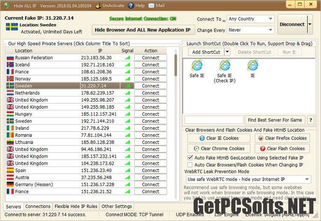Click the Russian Federation flag icon
Screen dimensions: 321x221
tap(10, 58)
